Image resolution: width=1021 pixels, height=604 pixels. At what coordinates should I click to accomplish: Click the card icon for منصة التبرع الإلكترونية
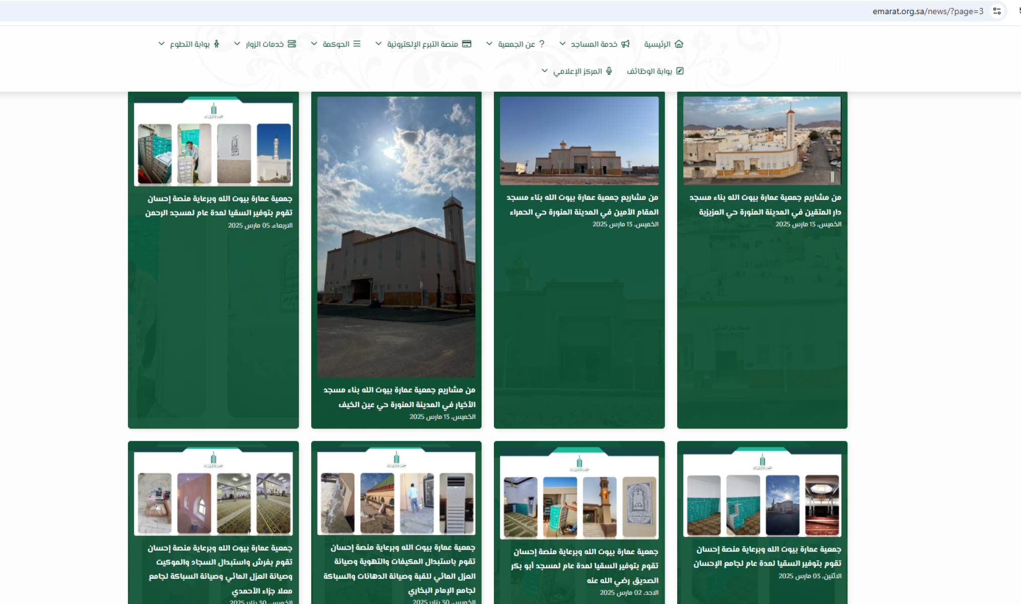pos(467,44)
